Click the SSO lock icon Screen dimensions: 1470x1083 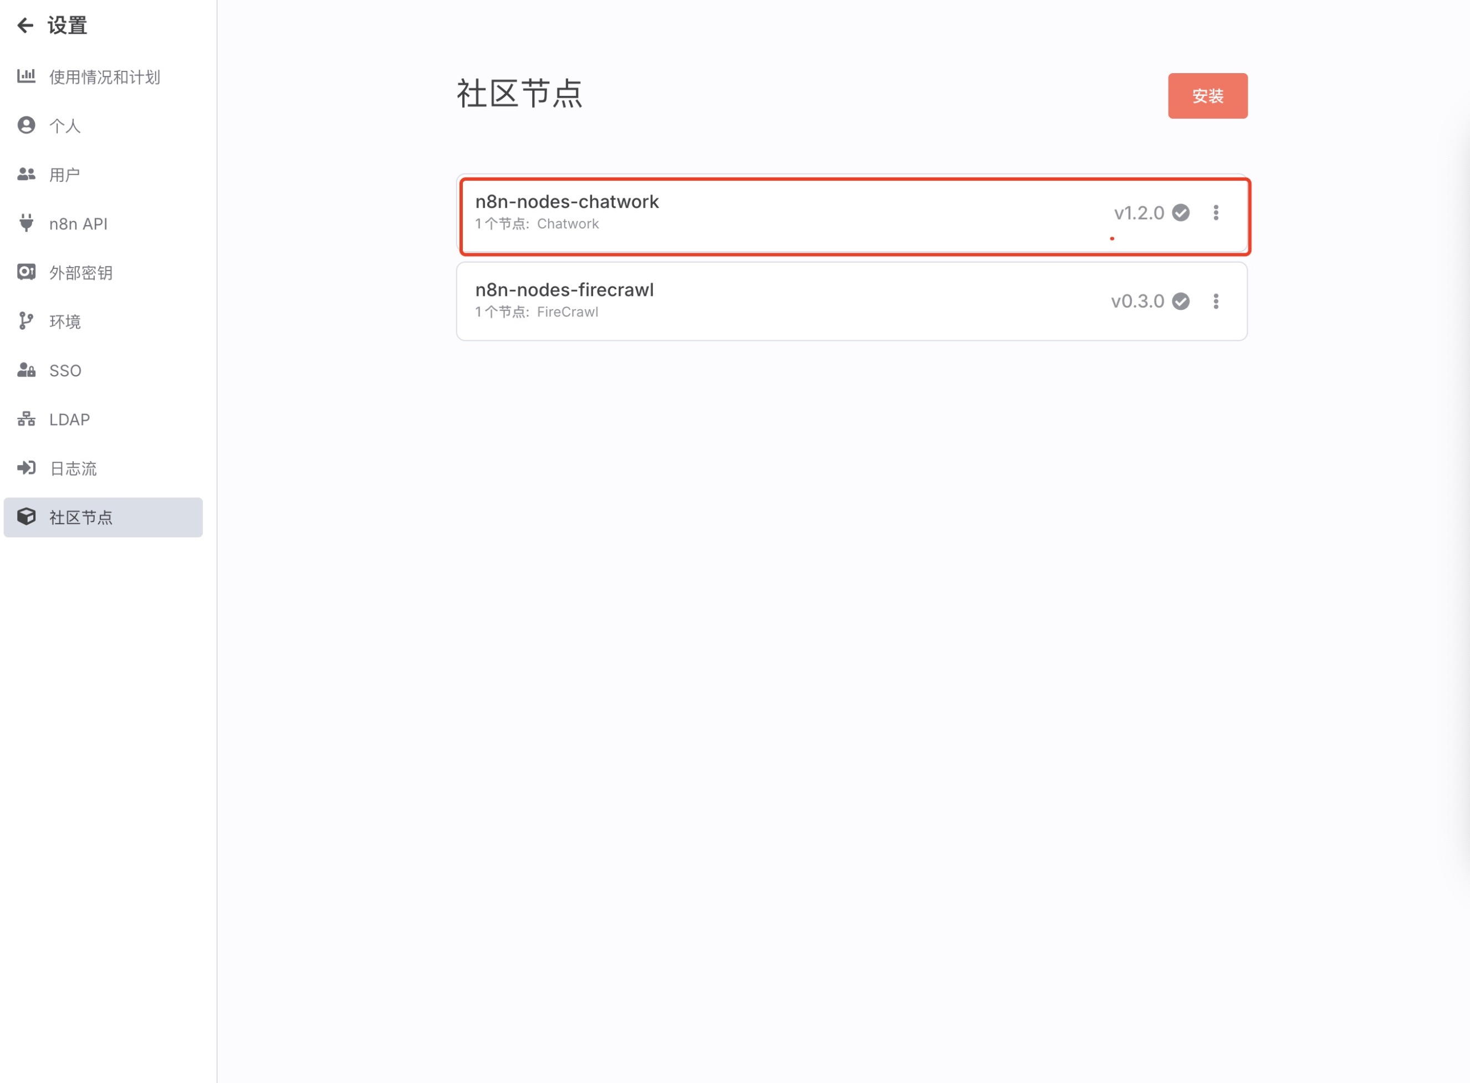tap(26, 370)
